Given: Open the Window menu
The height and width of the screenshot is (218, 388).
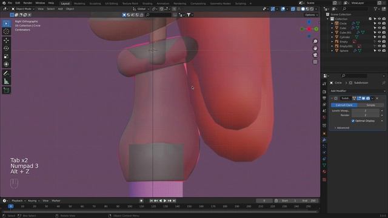Looking at the screenshot, I should [x=40, y=3].
